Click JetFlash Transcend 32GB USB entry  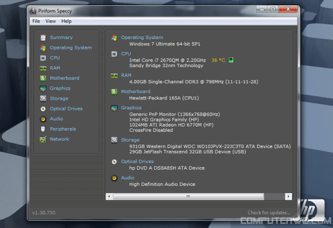click(x=187, y=151)
